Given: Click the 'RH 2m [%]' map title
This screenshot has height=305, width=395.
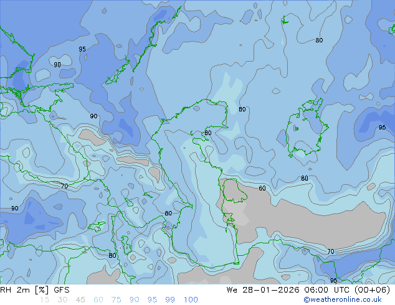Looking at the screenshot, I should click(x=24, y=290).
